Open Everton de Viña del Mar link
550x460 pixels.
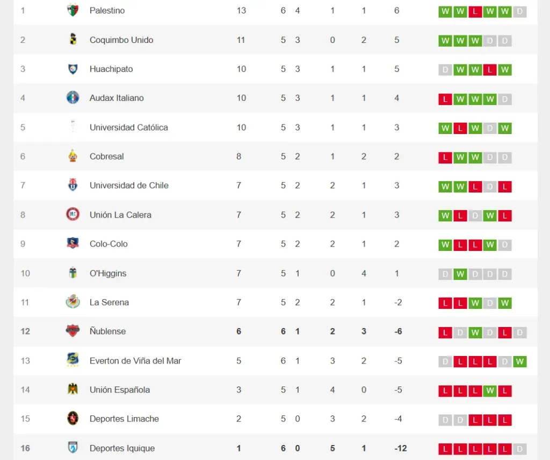click(x=135, y=360)
